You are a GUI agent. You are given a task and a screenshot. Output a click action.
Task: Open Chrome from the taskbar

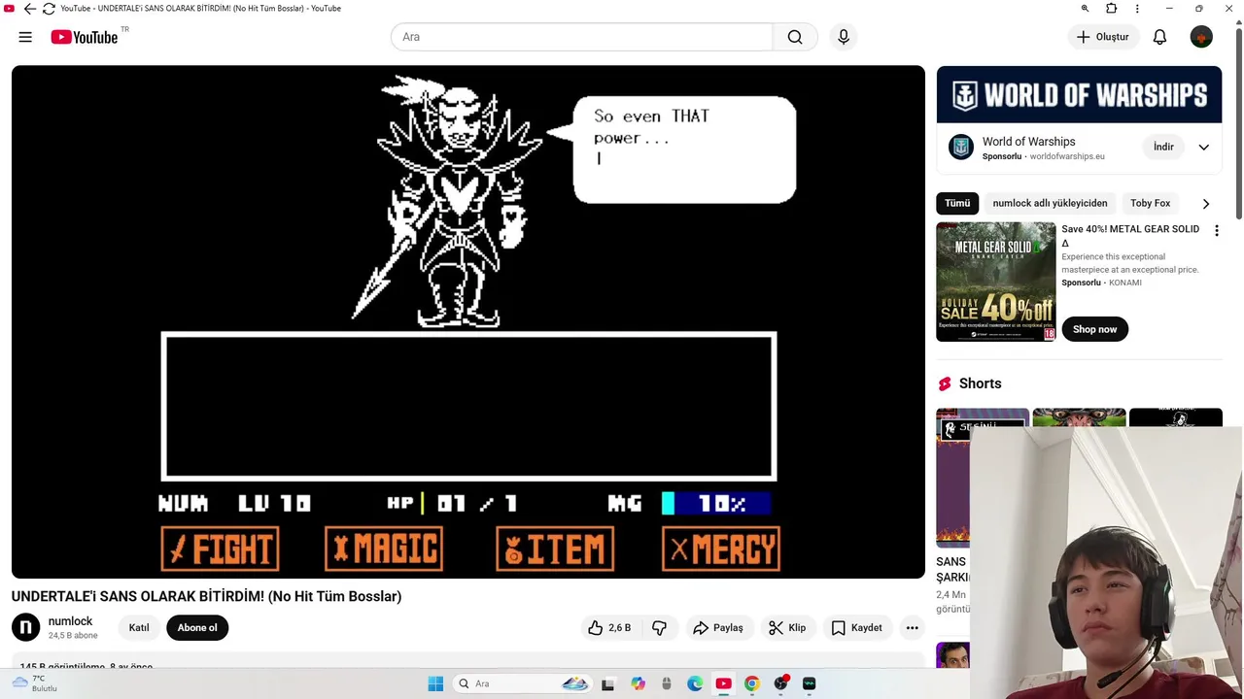tap(751, 683)
